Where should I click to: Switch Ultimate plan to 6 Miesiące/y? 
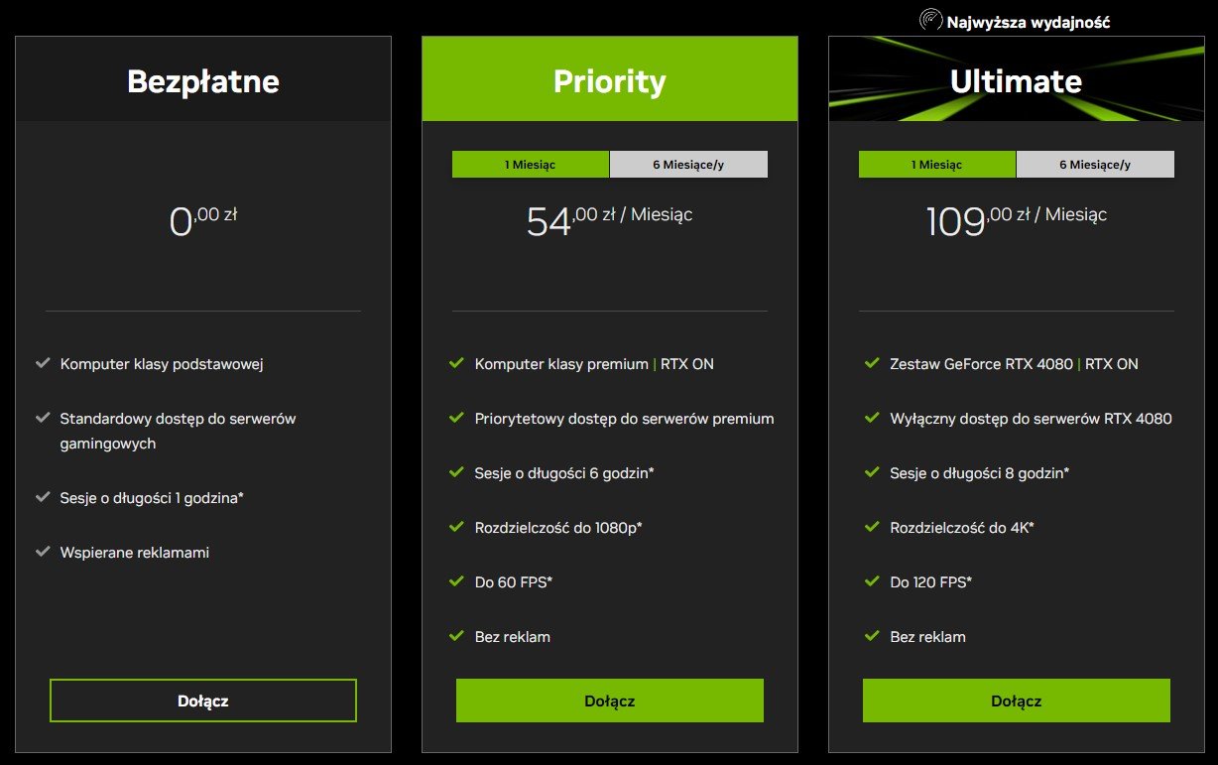pos(1095,165)
